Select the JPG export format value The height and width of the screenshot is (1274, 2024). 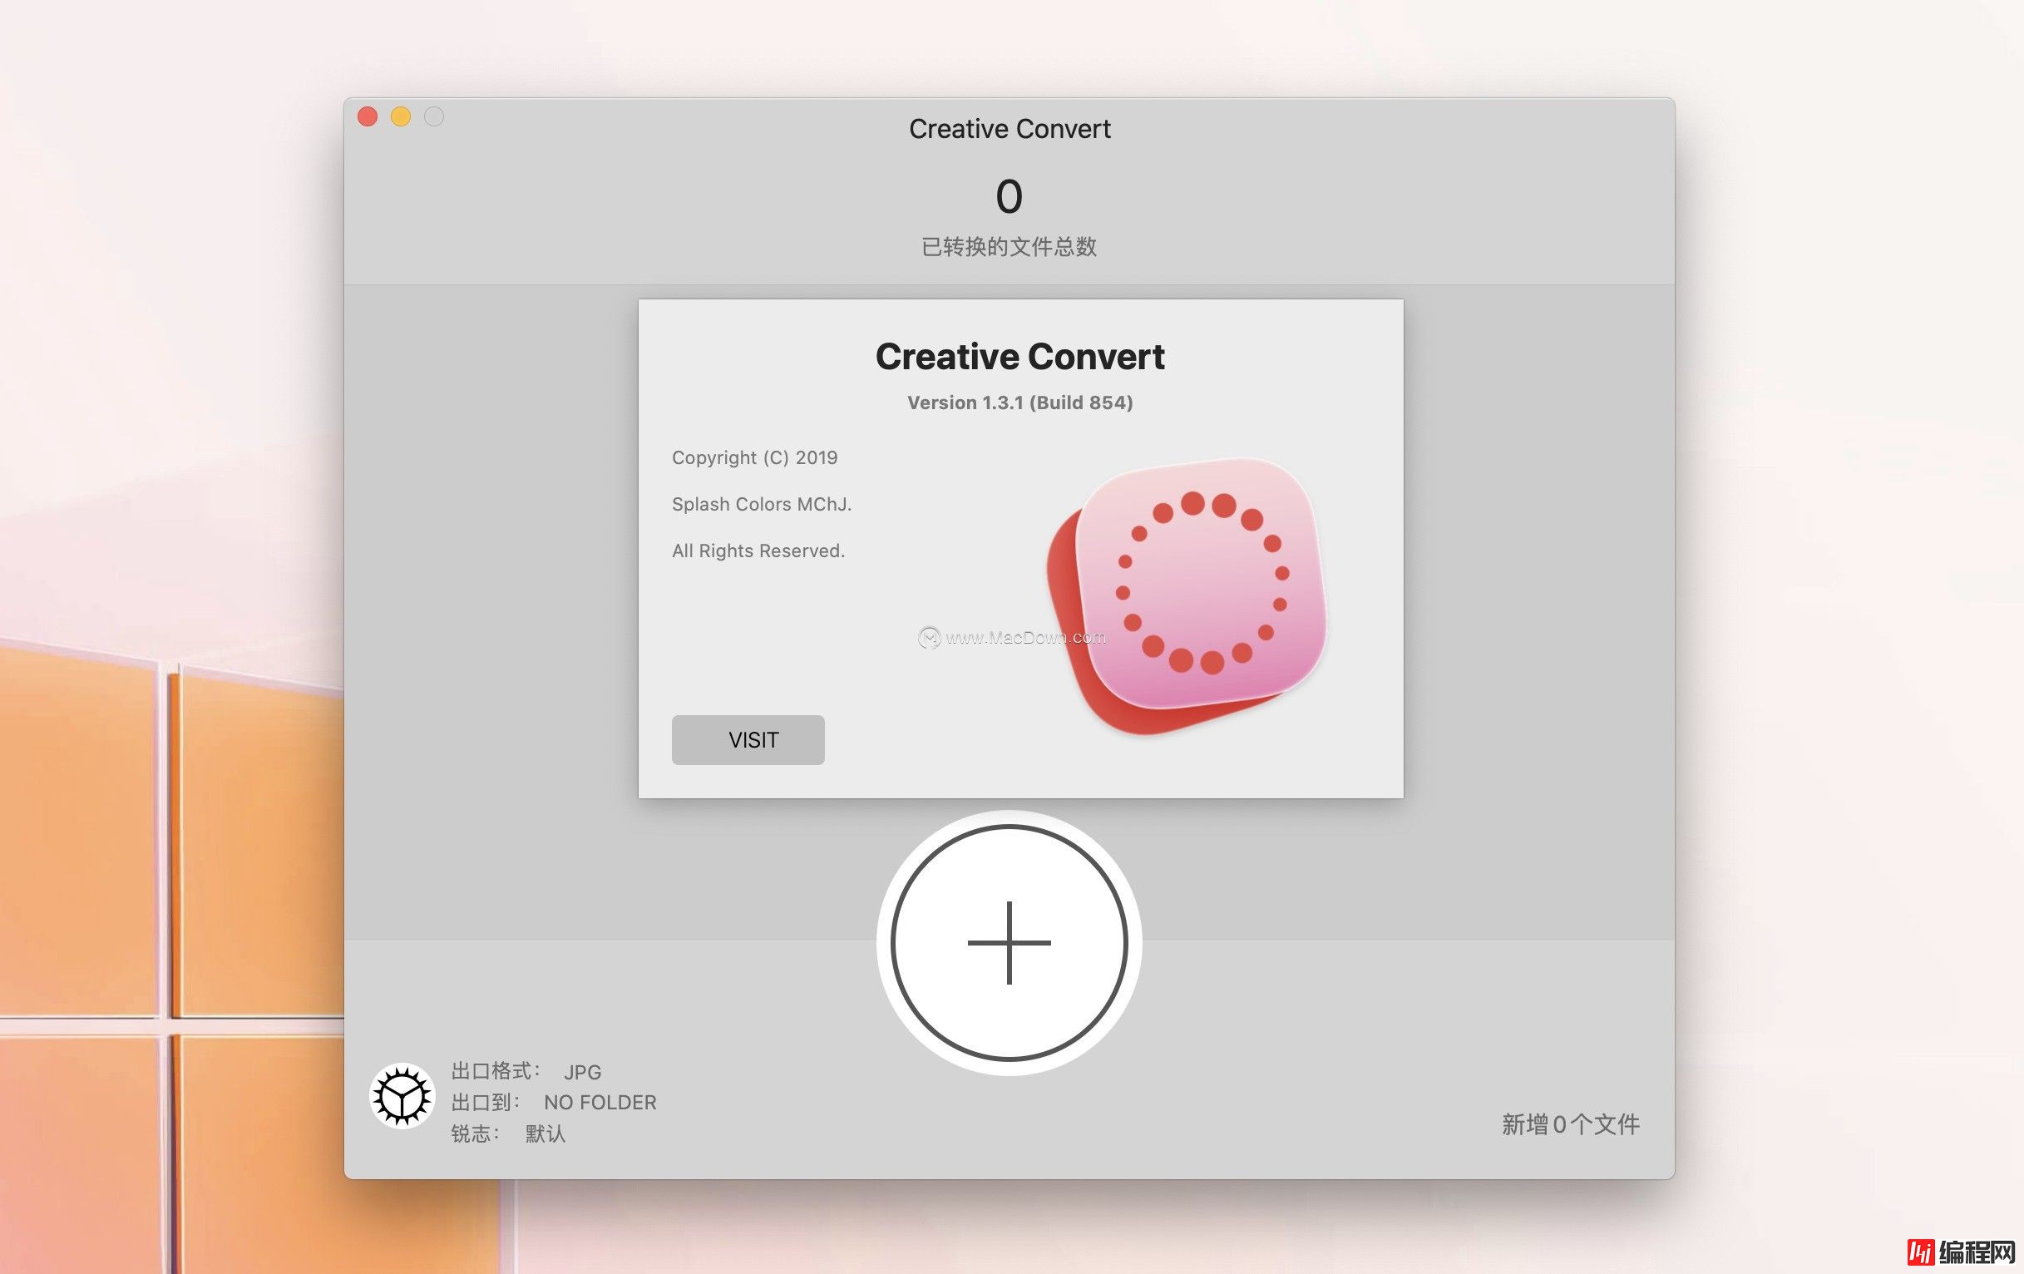click(x=582, y=1072)
